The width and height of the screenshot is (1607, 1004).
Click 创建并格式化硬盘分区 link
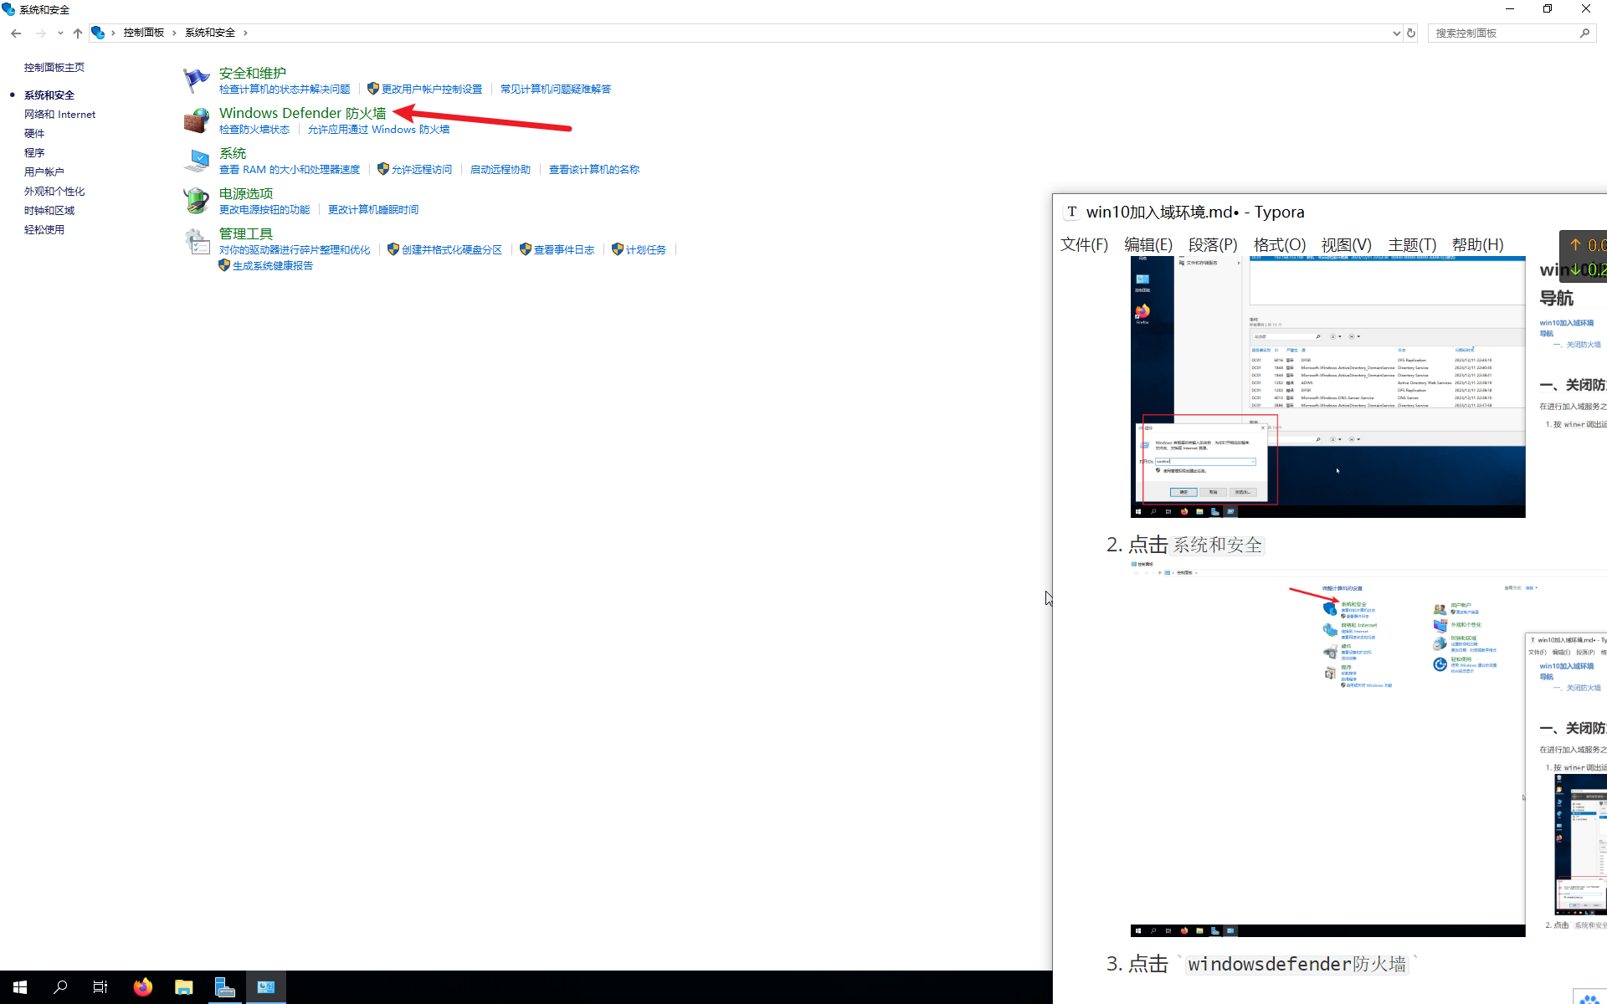tap(452, 249)
